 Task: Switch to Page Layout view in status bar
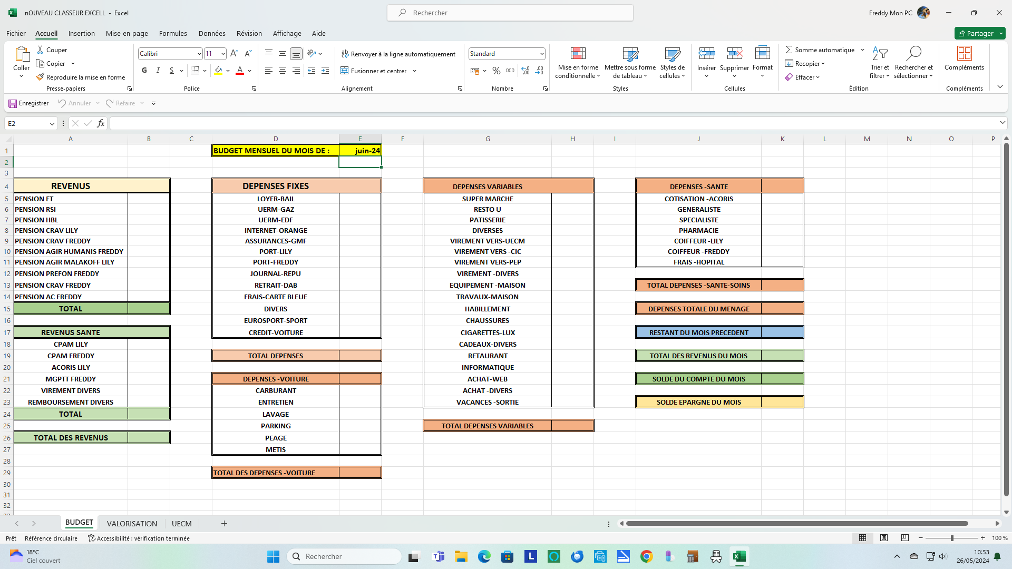(884, 538)
